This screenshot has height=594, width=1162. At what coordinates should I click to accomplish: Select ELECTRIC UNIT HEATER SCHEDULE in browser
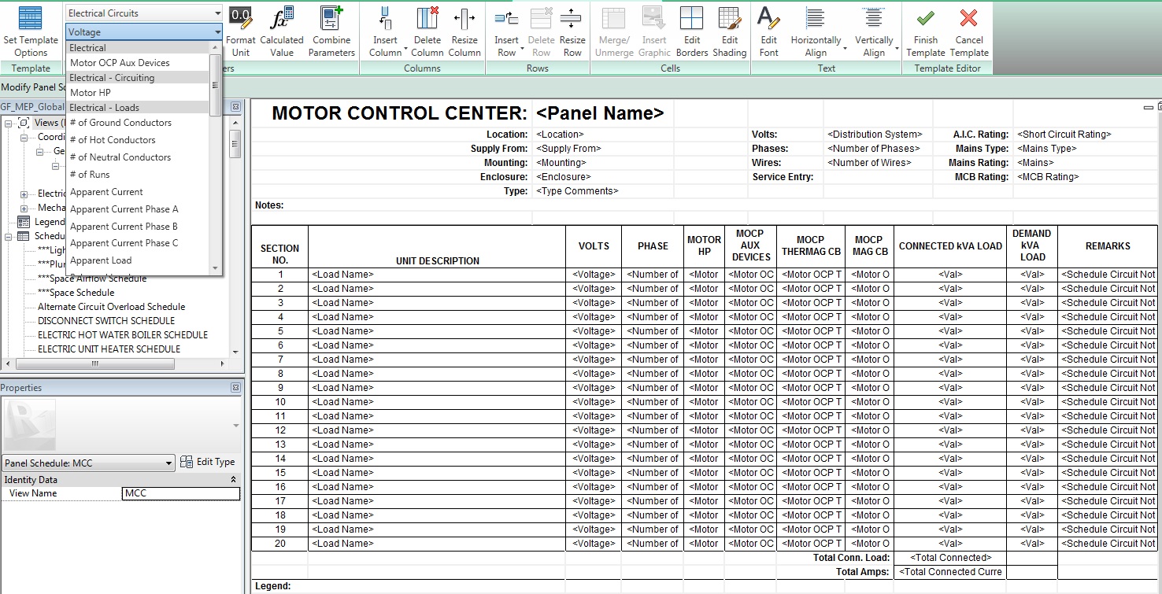[x=109, y=349]
